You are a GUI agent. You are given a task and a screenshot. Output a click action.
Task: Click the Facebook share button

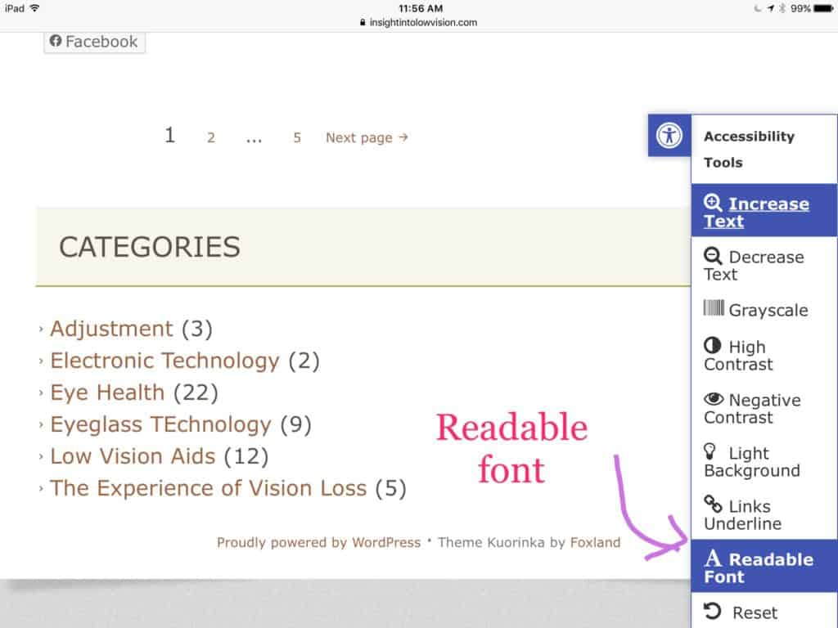tap(94, 42)
